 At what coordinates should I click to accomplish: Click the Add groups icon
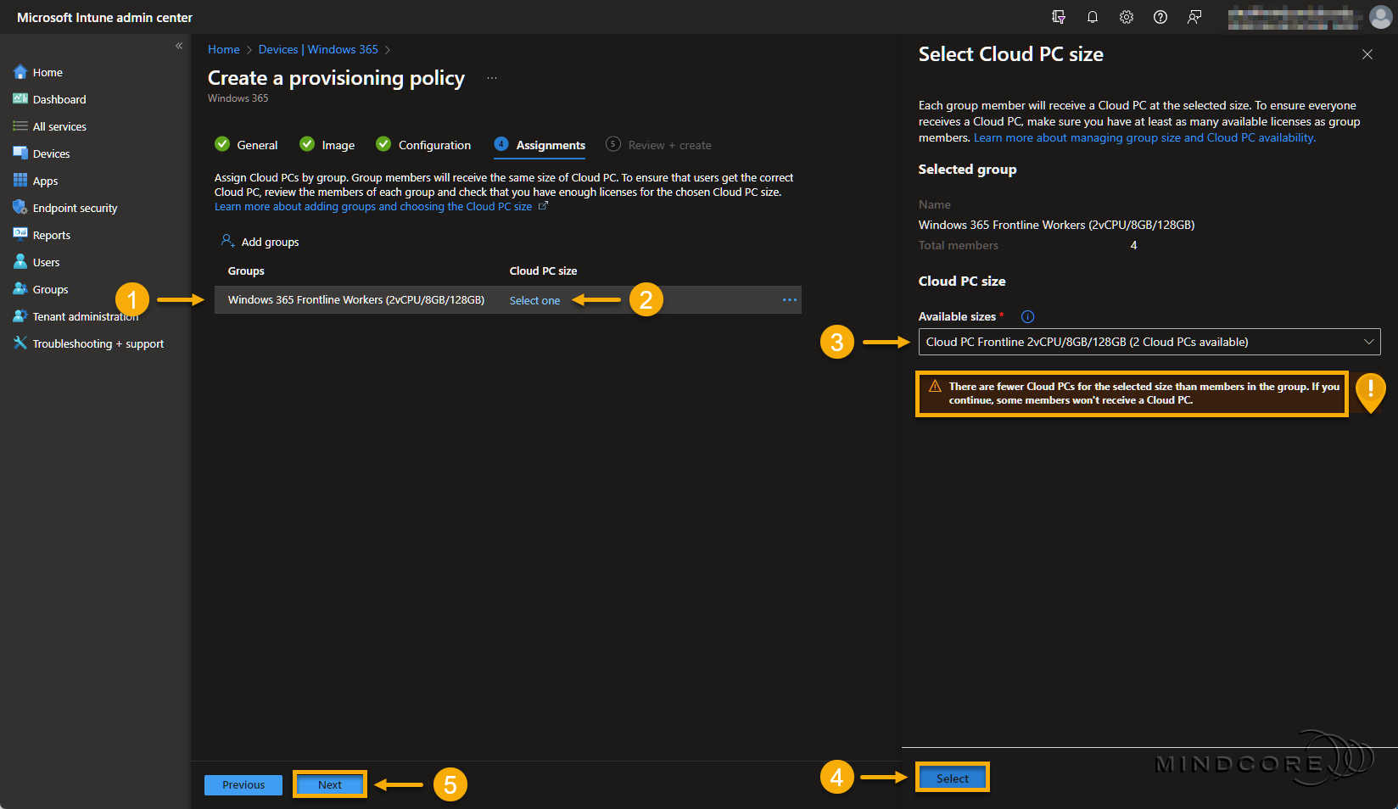coord(227,242)
